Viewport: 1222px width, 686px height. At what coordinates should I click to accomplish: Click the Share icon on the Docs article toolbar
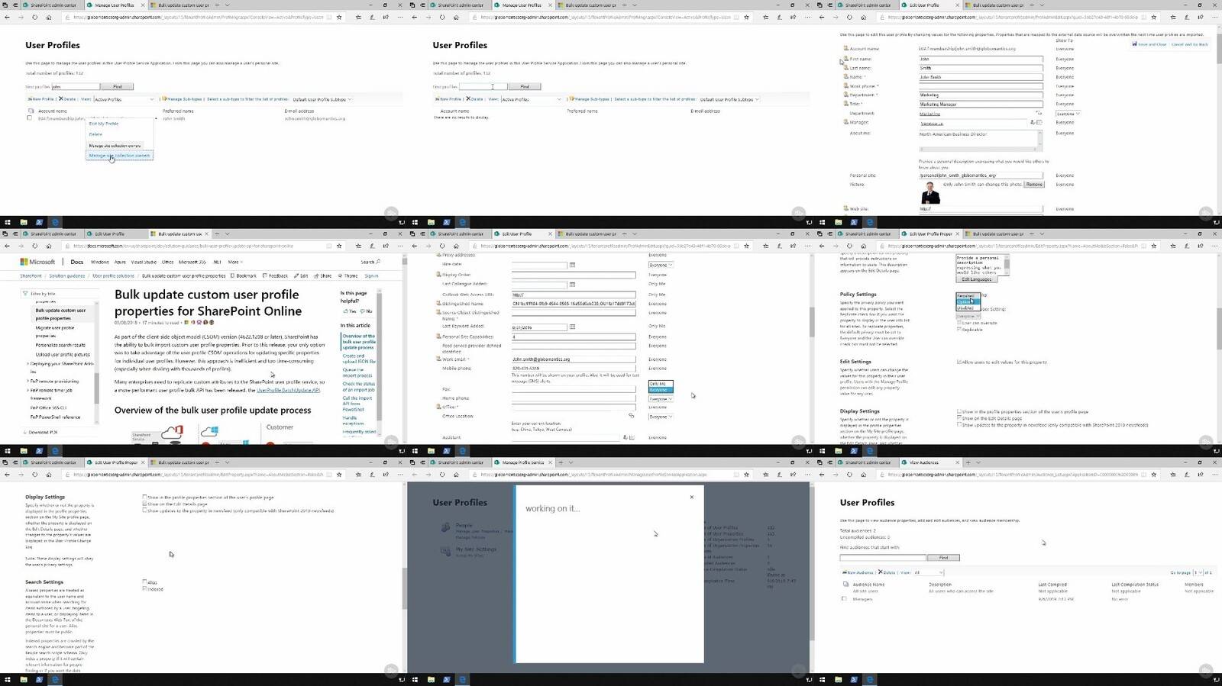click(x=317, y=275)
